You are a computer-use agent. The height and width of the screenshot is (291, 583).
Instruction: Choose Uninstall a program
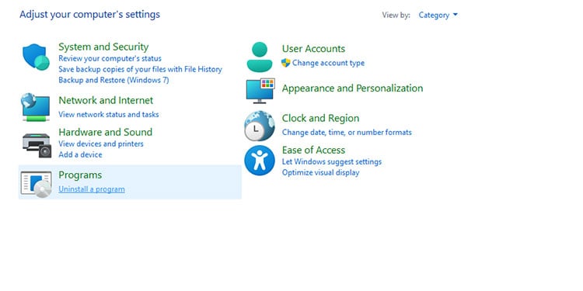[92, 189]
